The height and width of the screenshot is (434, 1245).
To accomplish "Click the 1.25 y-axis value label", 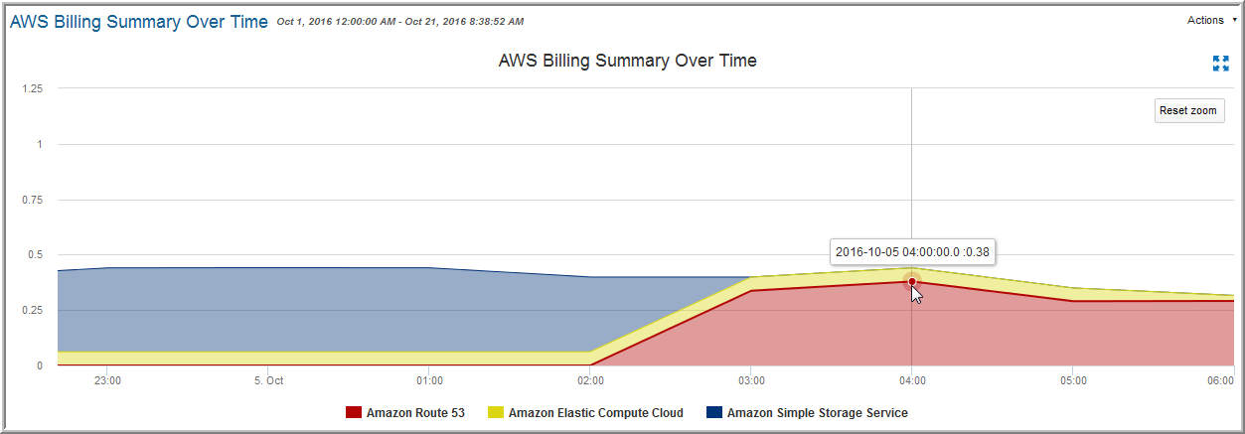I will pos(33,88).
